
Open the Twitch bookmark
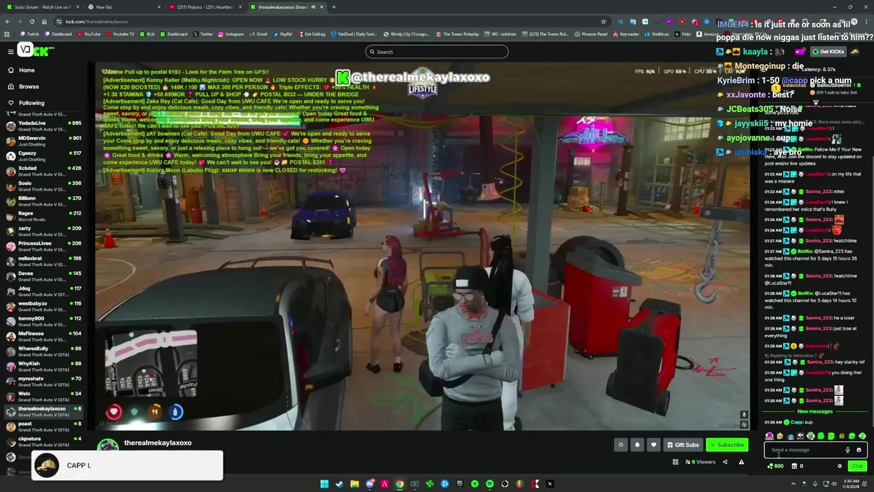point(30,33)
